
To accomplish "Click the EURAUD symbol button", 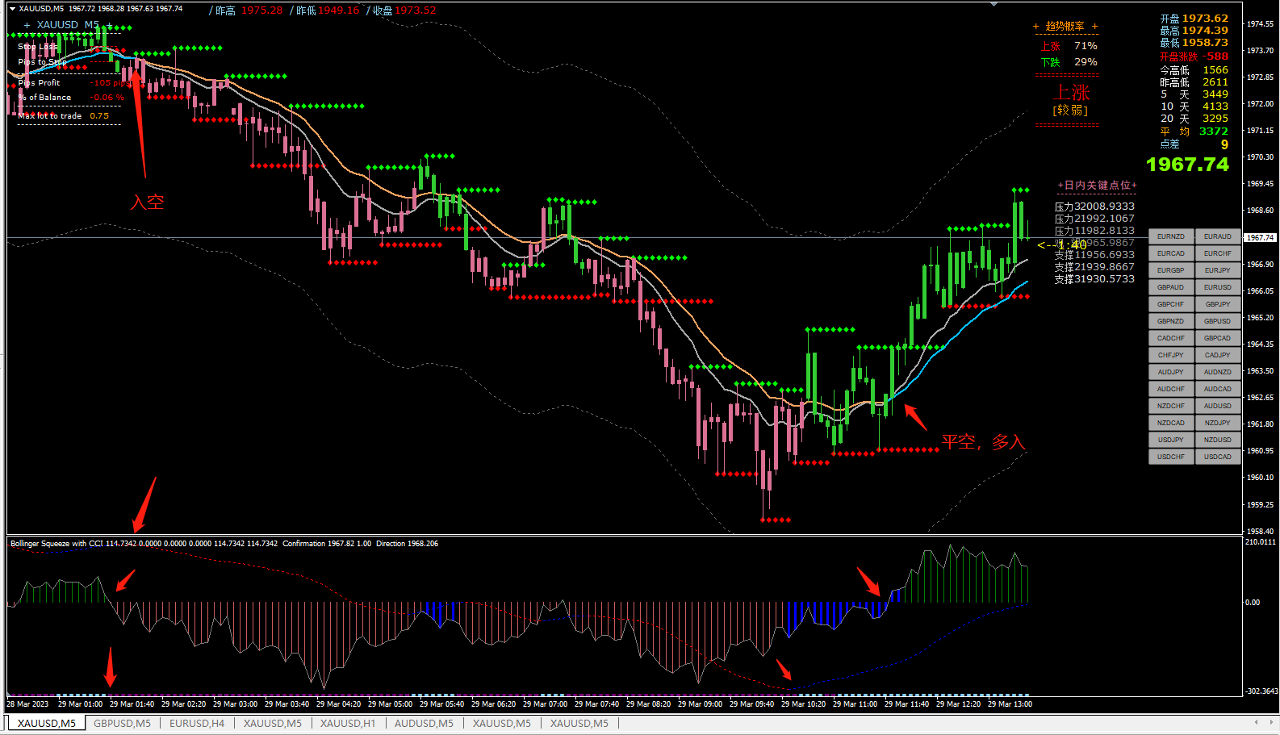I will pyautogui.click(x=1218, y=236).
